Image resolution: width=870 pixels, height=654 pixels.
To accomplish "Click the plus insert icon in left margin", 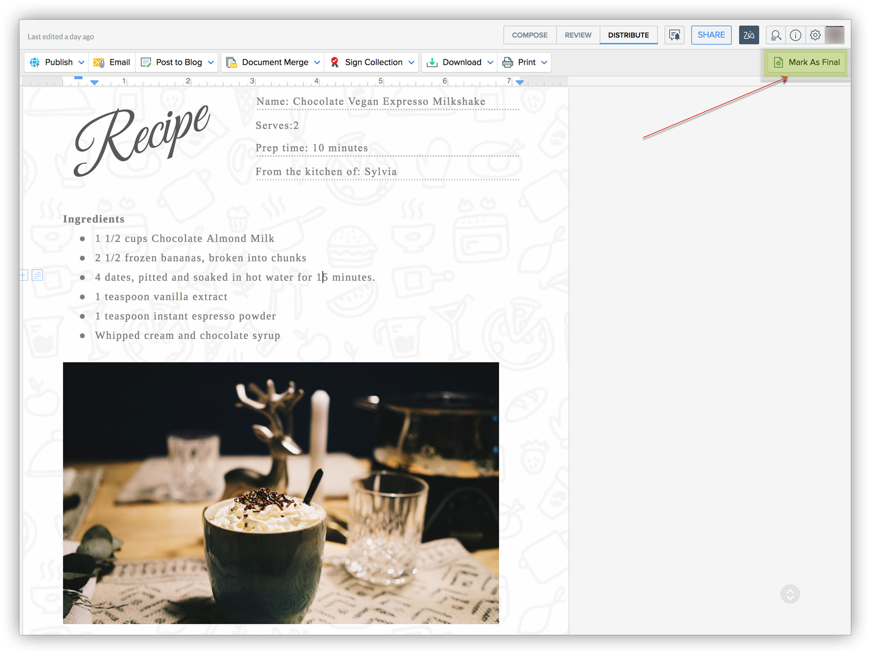I will (24, 275).
